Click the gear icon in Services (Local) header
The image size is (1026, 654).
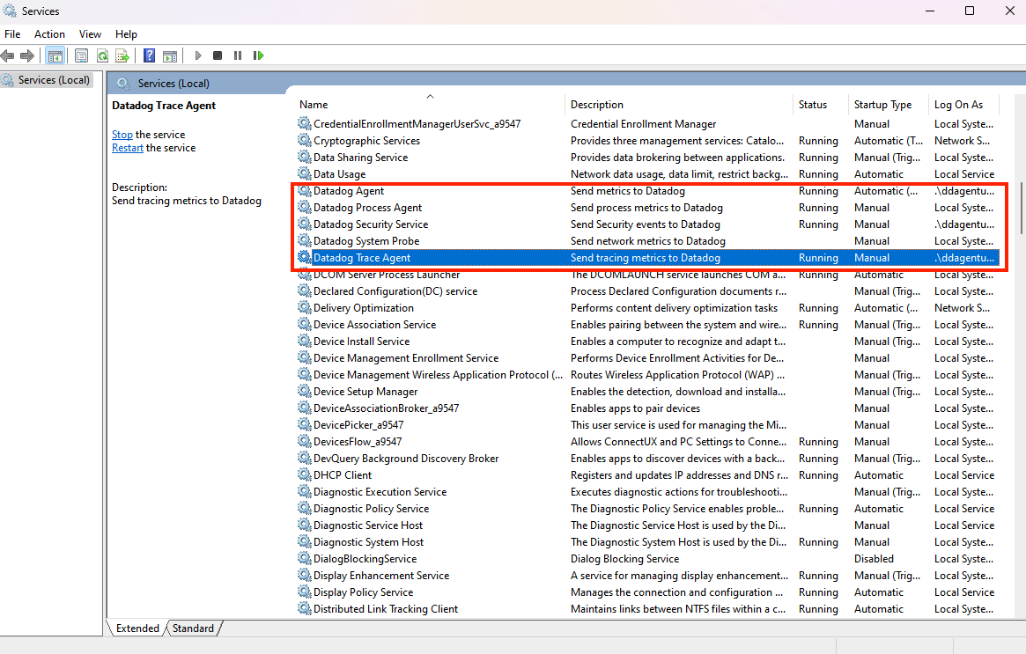click(123, 83)
